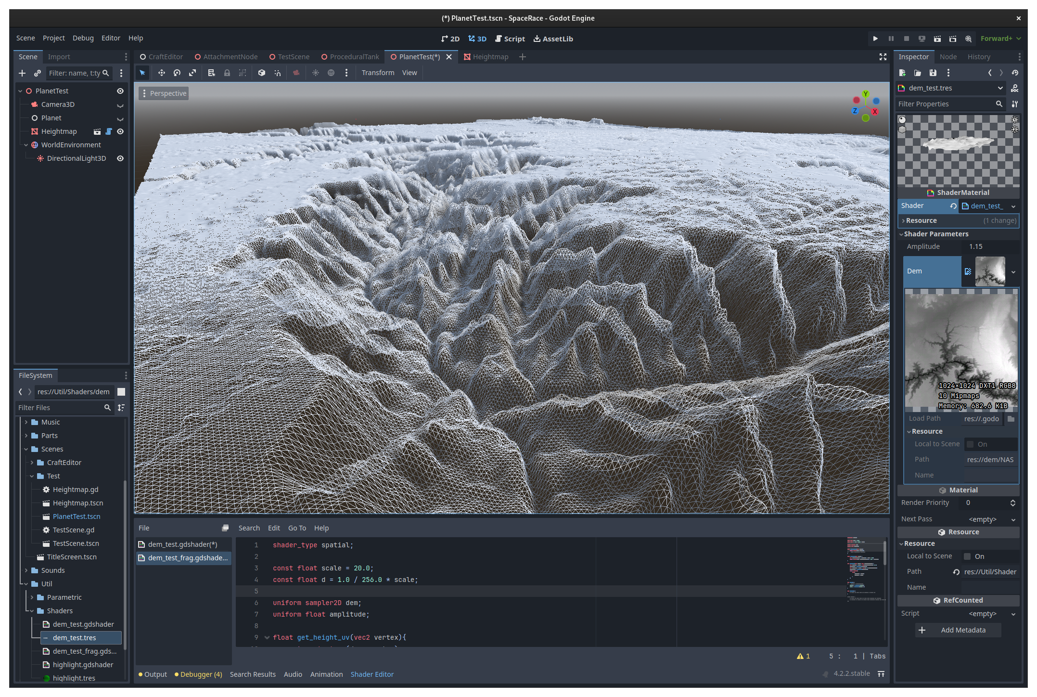Click the Save resource icon in Inspector

tap(933, 73)
